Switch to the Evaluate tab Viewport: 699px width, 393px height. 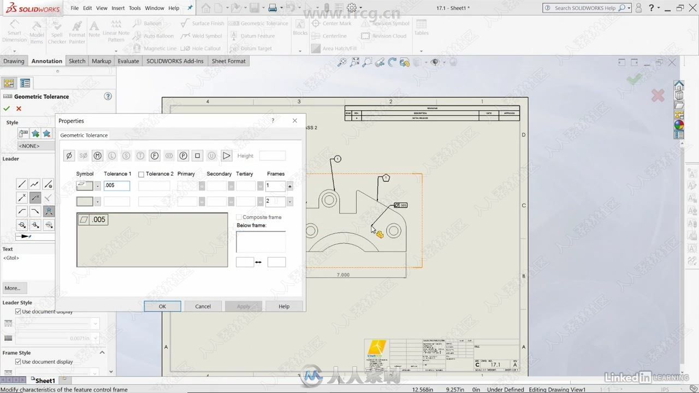[128, 61]
